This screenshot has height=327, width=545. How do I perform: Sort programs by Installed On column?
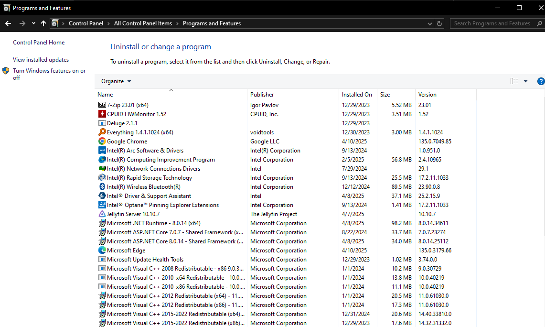(357, 95)
